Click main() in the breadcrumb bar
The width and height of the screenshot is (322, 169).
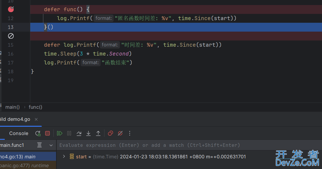point(12,107)
